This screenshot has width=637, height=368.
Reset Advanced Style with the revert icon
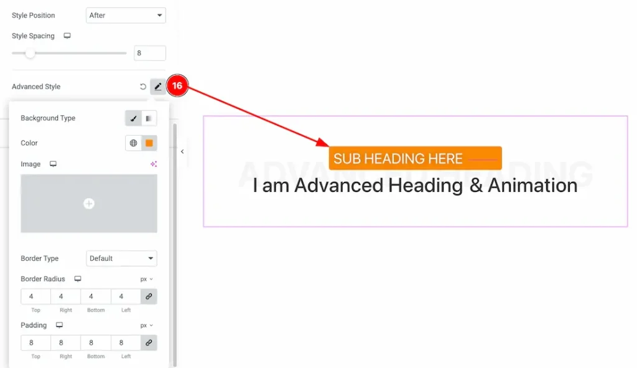click(142, 87)
